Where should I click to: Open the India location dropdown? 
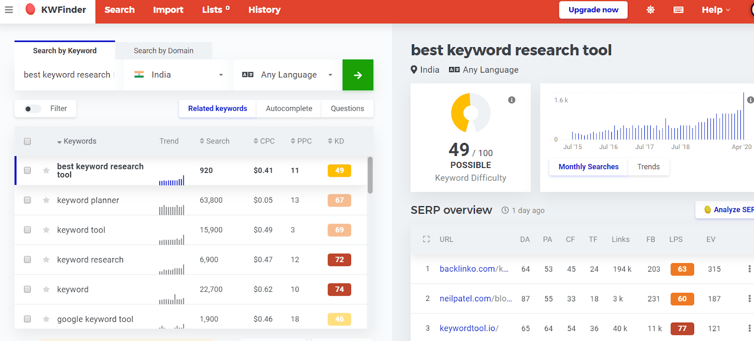(178, 75)
